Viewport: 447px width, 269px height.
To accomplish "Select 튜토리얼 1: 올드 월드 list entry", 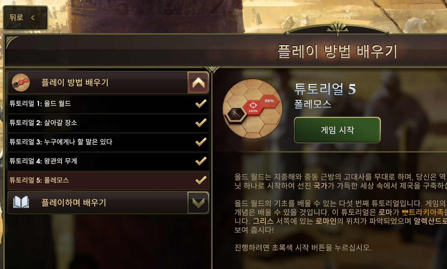I will click(x=108, y=104).
